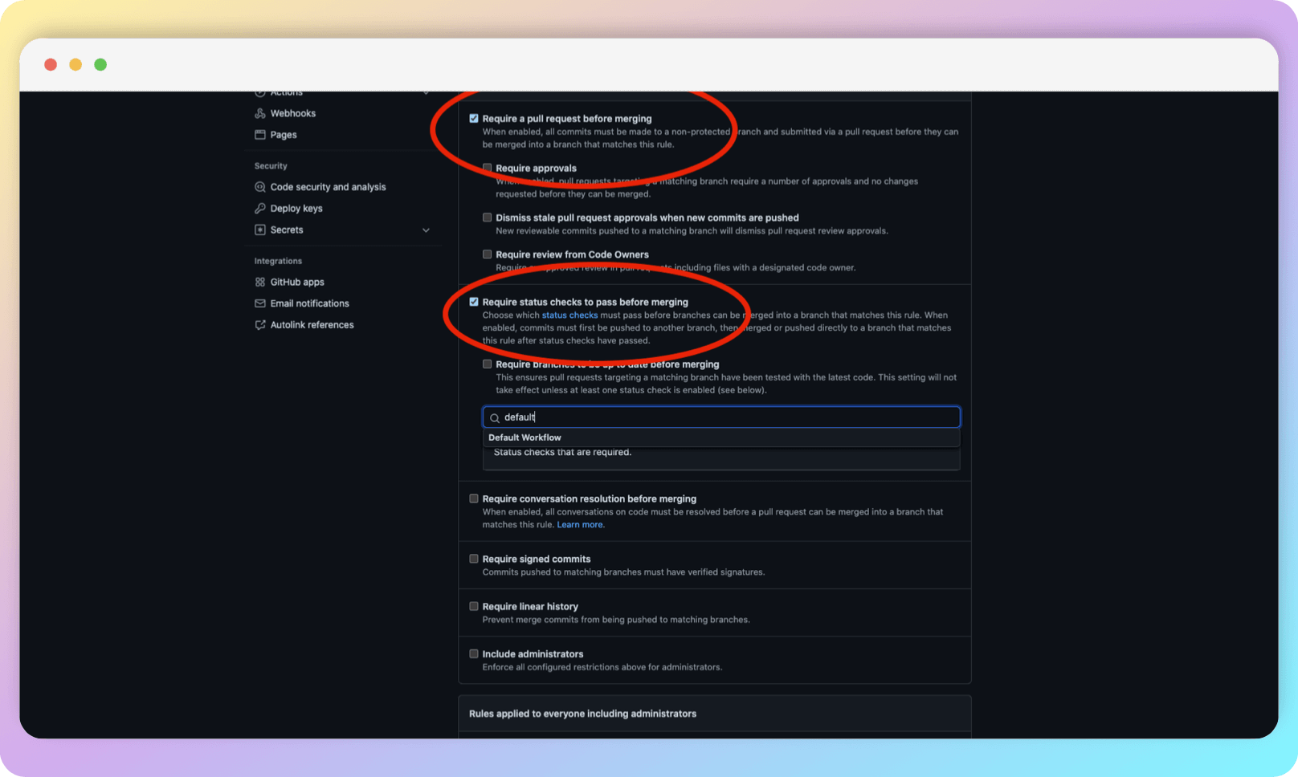Click the Deploy keys icon
Image resolution: width=1298 pixels, height=777 pixels.
(260, 208)
